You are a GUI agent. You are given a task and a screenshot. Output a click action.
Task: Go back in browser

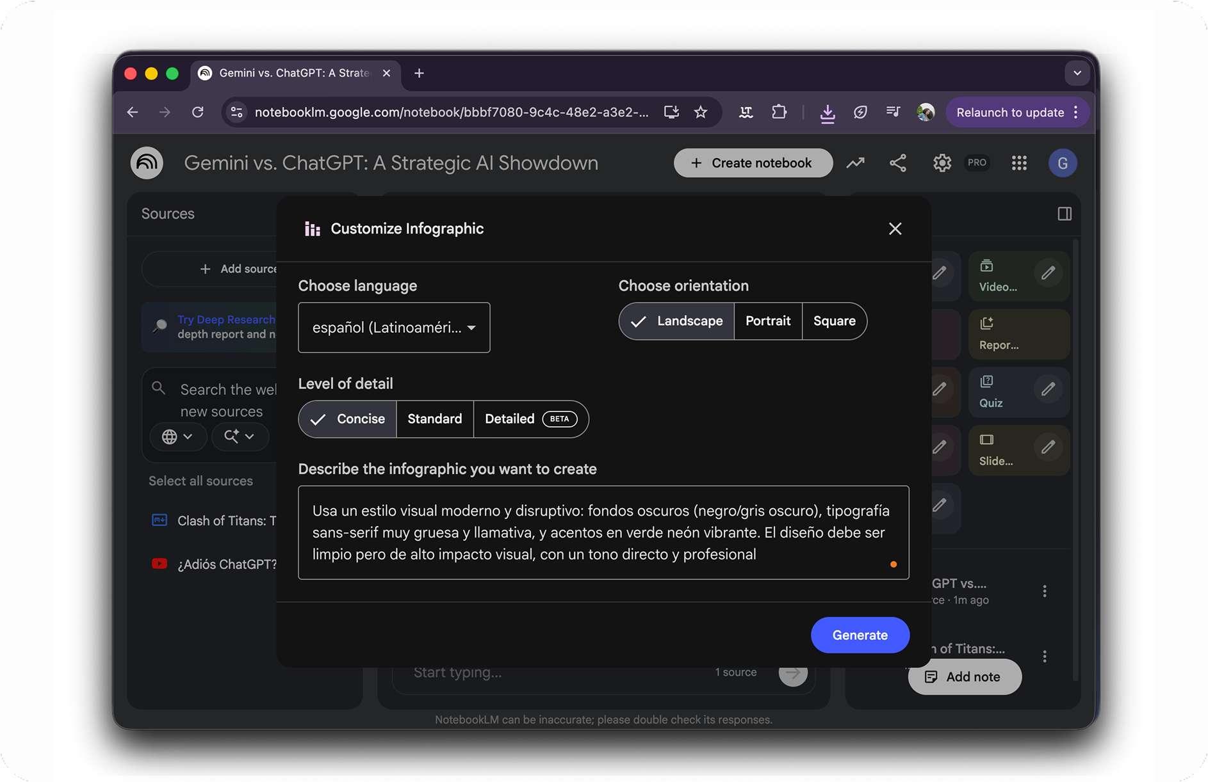(133, 113)
